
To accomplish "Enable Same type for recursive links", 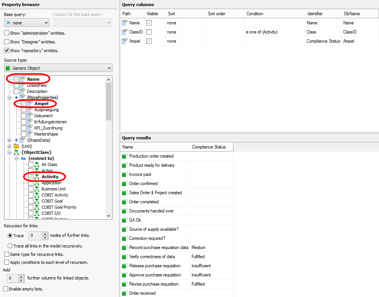I will click(7, 254).
